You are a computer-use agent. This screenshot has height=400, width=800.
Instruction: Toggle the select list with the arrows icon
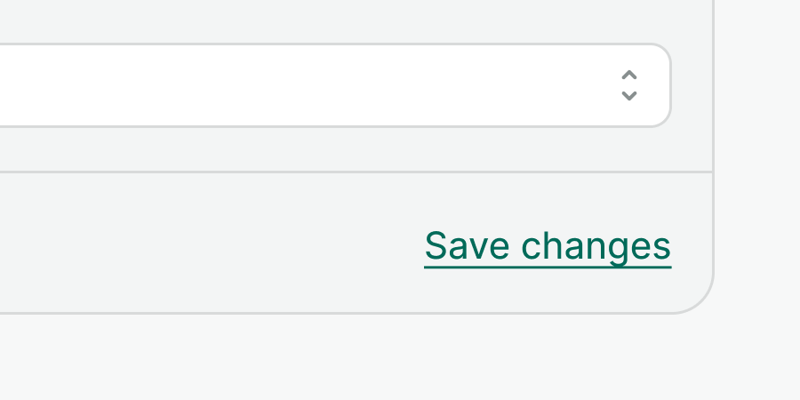click(x=628, y=85)
